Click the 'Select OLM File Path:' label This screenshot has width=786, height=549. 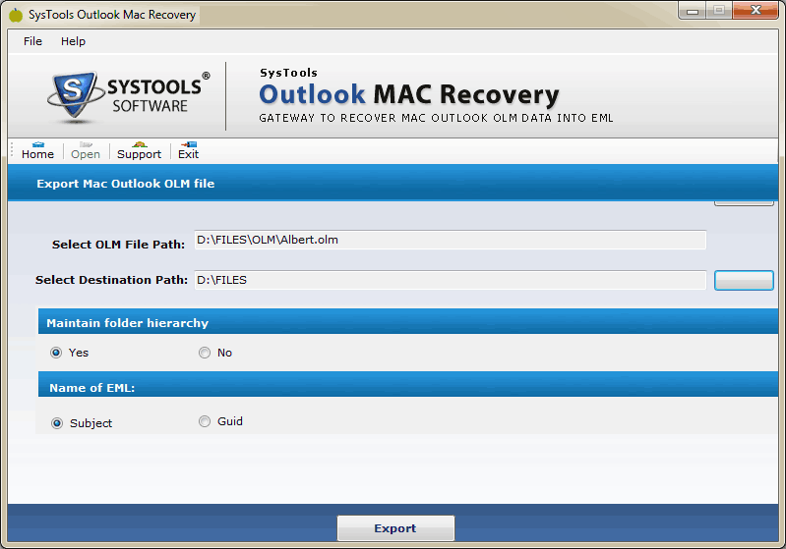pyautogui.click(x=118, y=245)
